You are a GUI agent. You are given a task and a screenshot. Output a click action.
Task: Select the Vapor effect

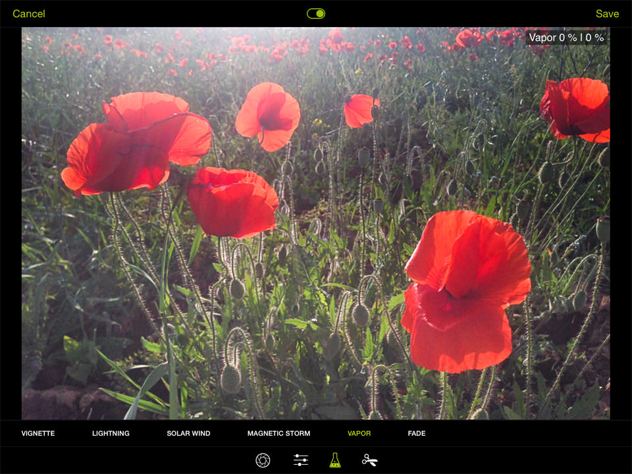[x=359, y=433]
